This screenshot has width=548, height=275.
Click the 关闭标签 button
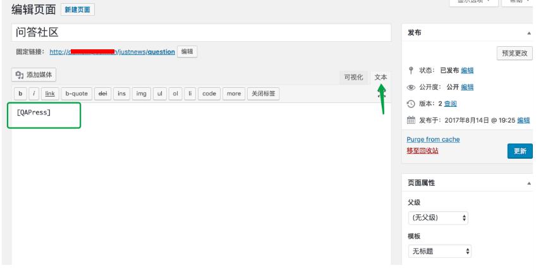264,94
